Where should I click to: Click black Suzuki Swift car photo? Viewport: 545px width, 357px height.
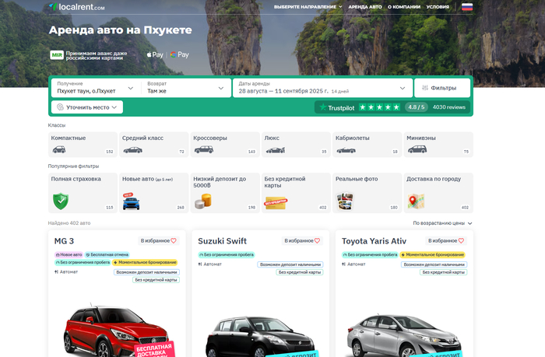[261, 336]
